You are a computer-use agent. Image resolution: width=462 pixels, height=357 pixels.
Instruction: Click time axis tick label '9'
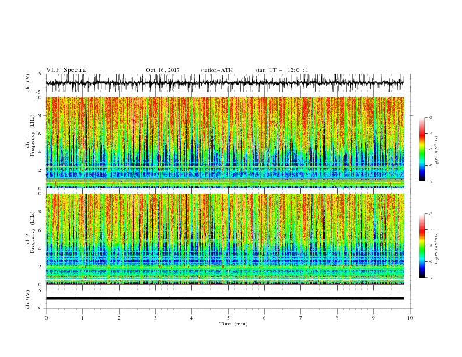374,318
